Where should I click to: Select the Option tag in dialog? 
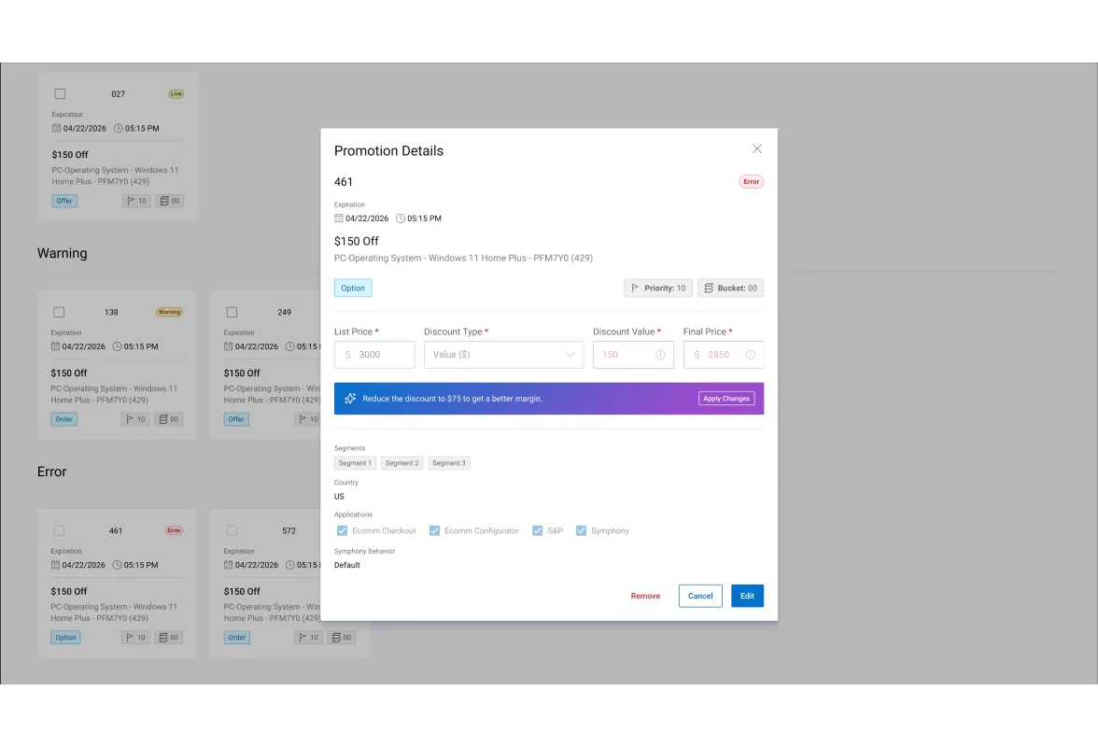353,288
